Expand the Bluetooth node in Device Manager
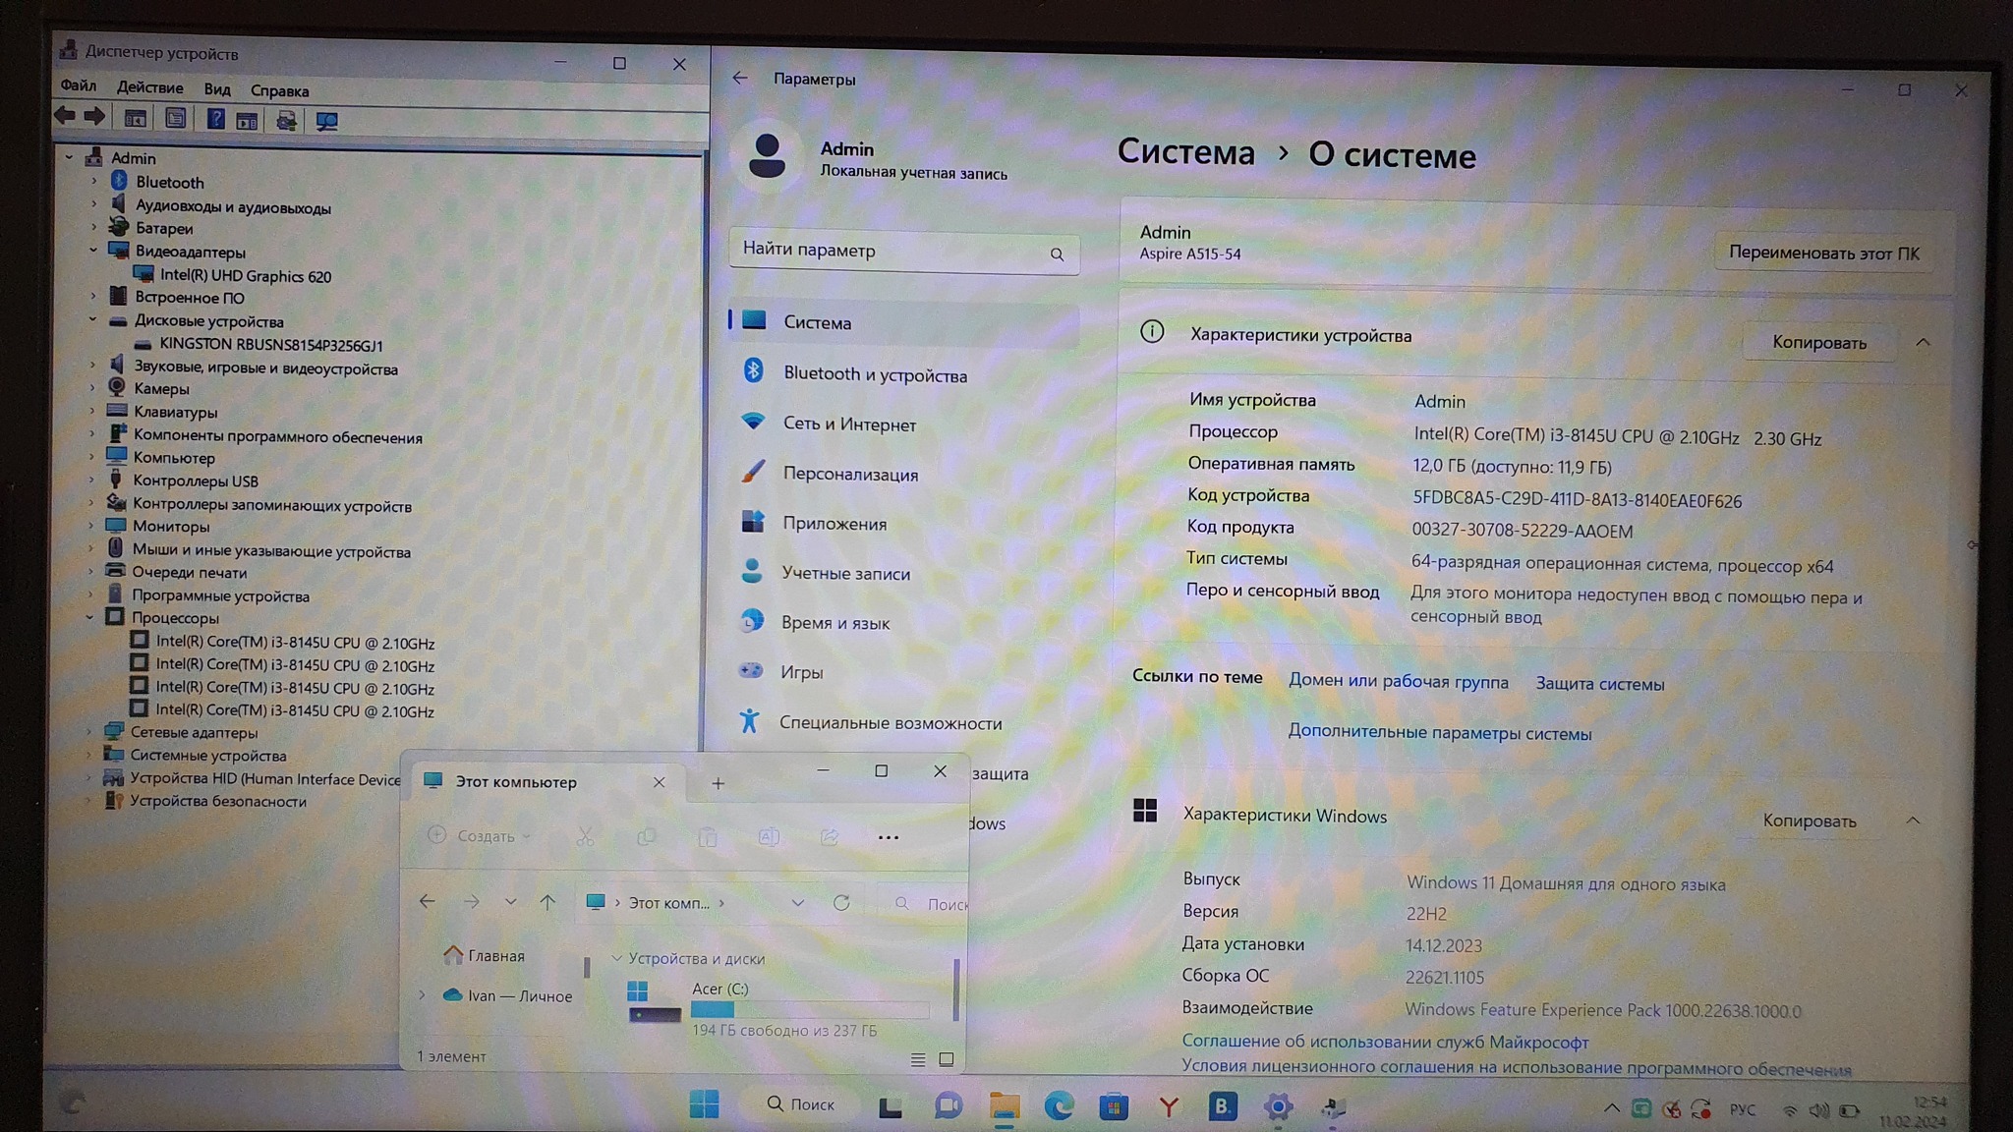Image resolution: width=2013 pixels, height=1132 pixels. [x=94, y=182]
